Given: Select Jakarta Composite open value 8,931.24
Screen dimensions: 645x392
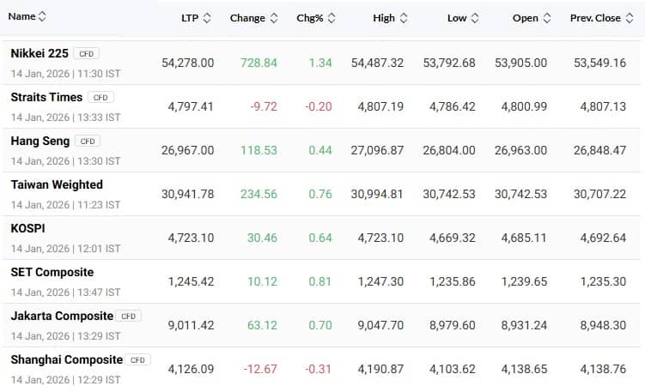Looking at the screenshot, I should pos(524,325).
